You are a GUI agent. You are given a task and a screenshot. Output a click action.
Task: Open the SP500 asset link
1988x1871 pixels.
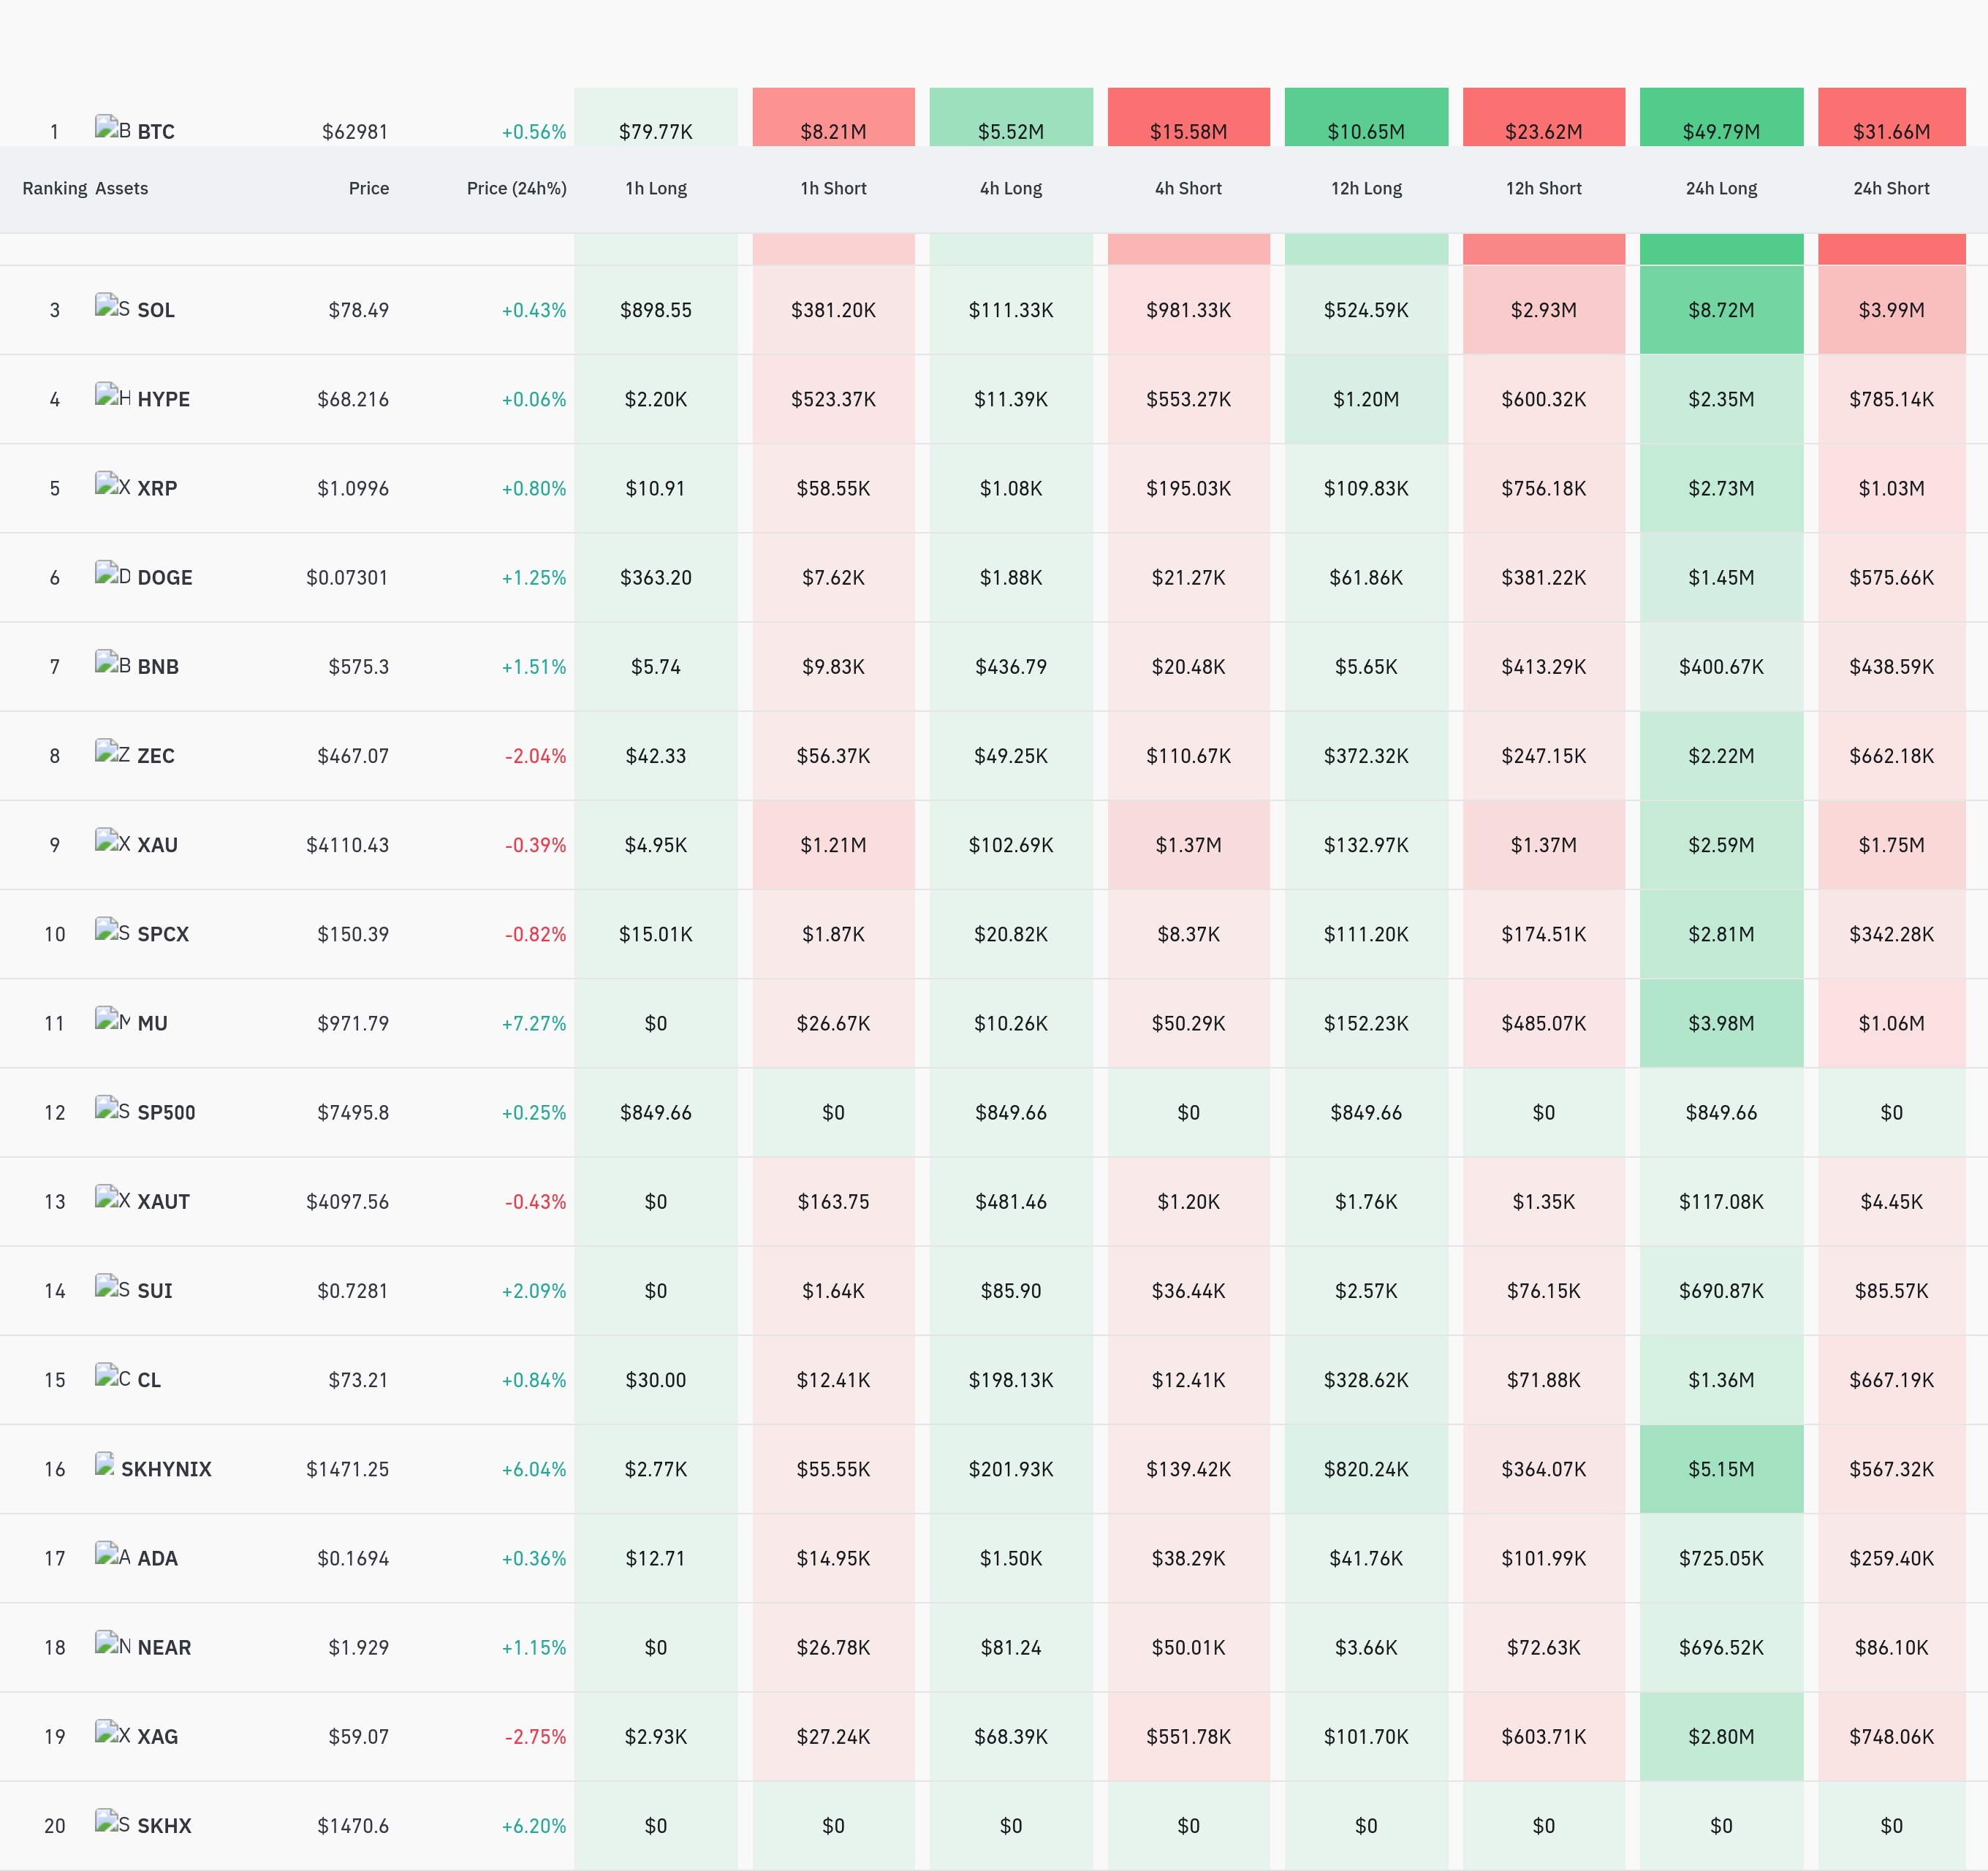(x=166, y=1112)
